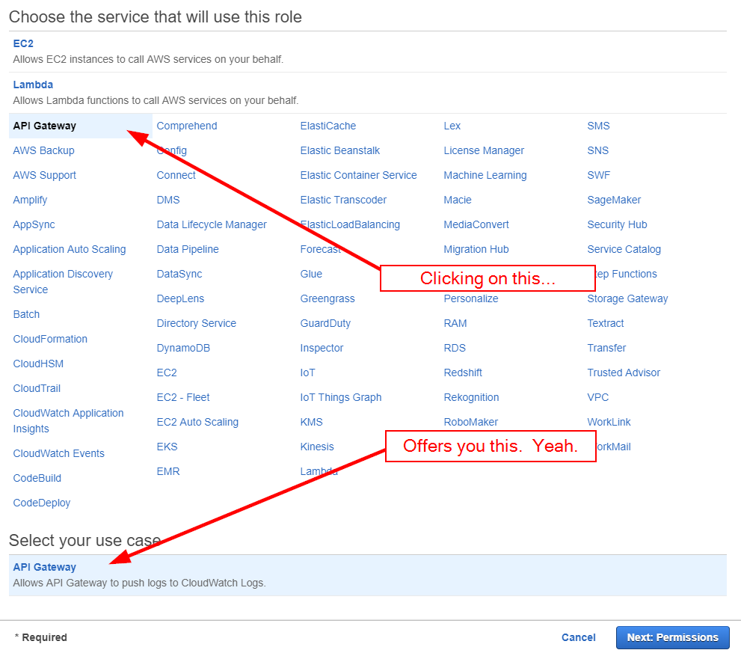Choose the GuardDuty service
The image size is (741, 653).
(x=325, y=323)
